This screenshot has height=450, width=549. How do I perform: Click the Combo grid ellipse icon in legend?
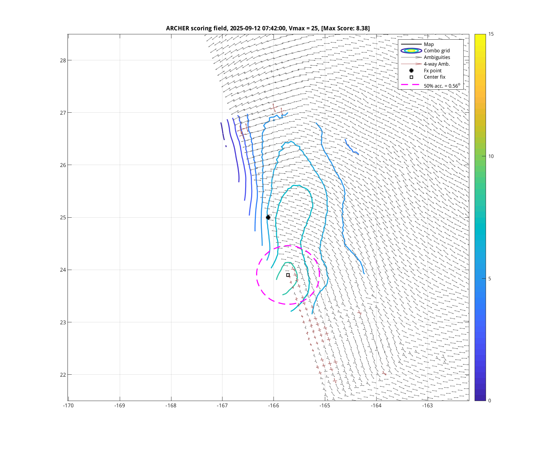(411, 51)
